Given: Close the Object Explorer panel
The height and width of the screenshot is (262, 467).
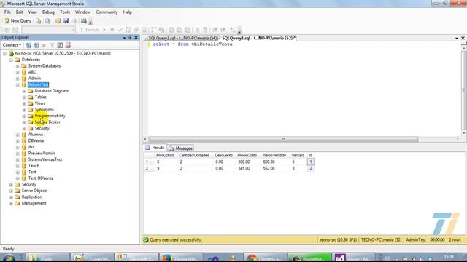Looking at the screenshot, I should pos(136,37).
